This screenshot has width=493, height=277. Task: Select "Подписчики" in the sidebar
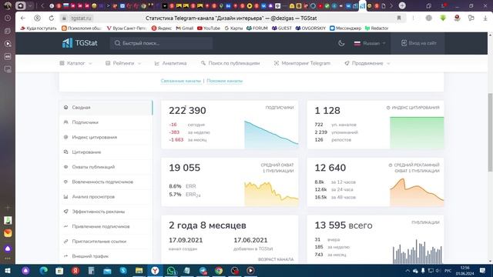(x=106, y=122)
